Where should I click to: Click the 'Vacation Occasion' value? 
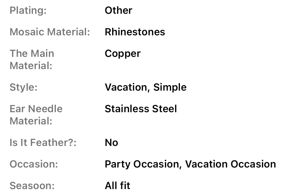[x=230, y=164]
